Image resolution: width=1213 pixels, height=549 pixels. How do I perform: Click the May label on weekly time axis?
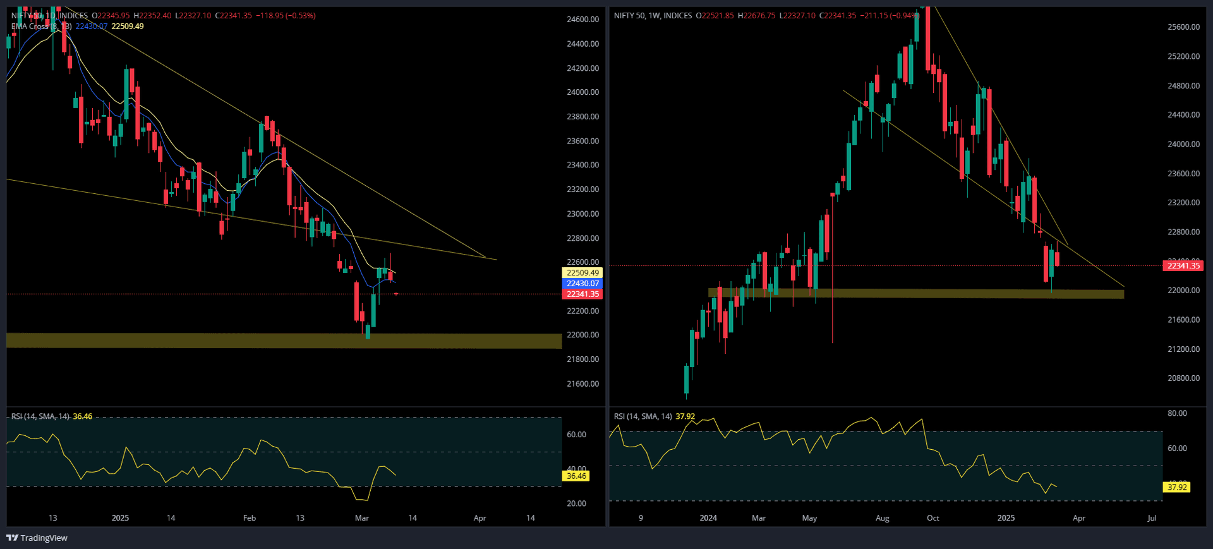pos(809,518)
